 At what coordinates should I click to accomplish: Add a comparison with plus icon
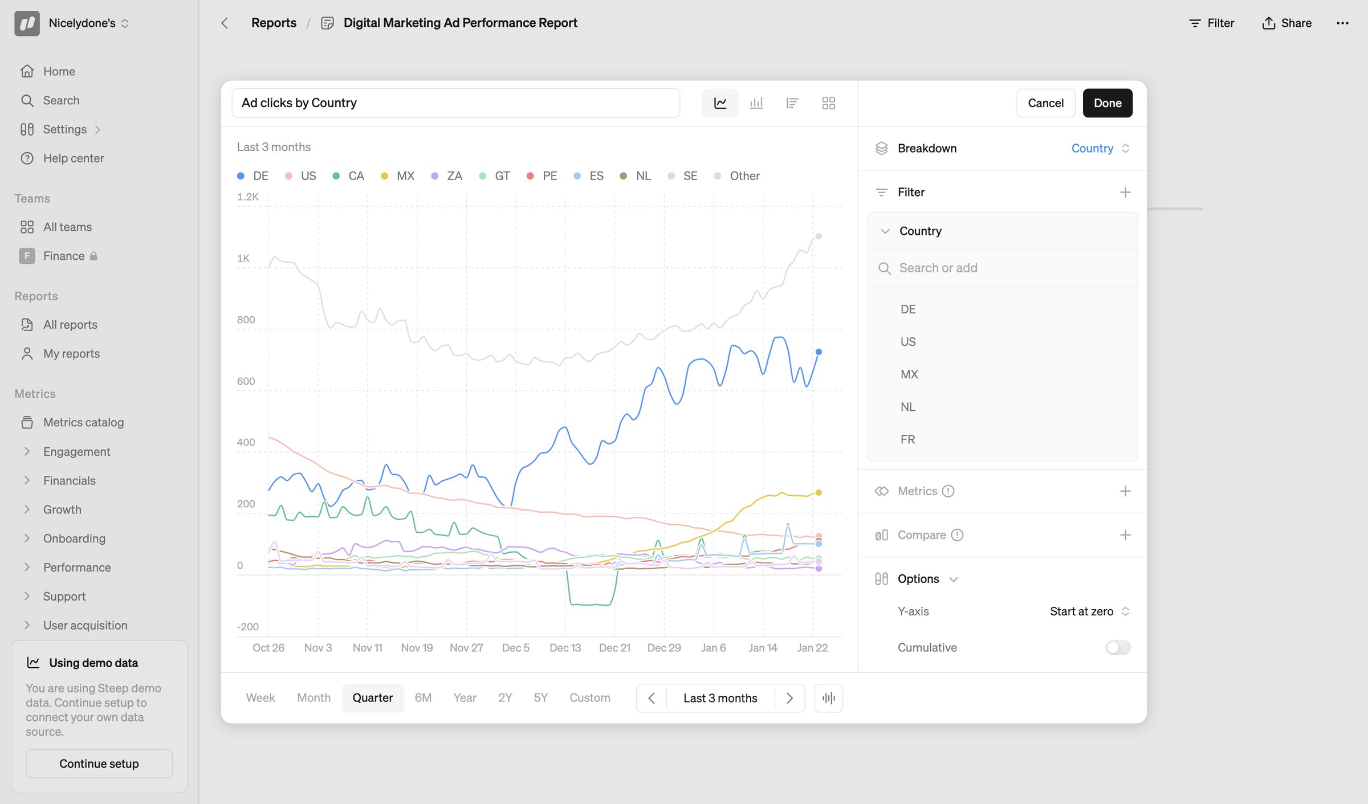(1125, 535)
